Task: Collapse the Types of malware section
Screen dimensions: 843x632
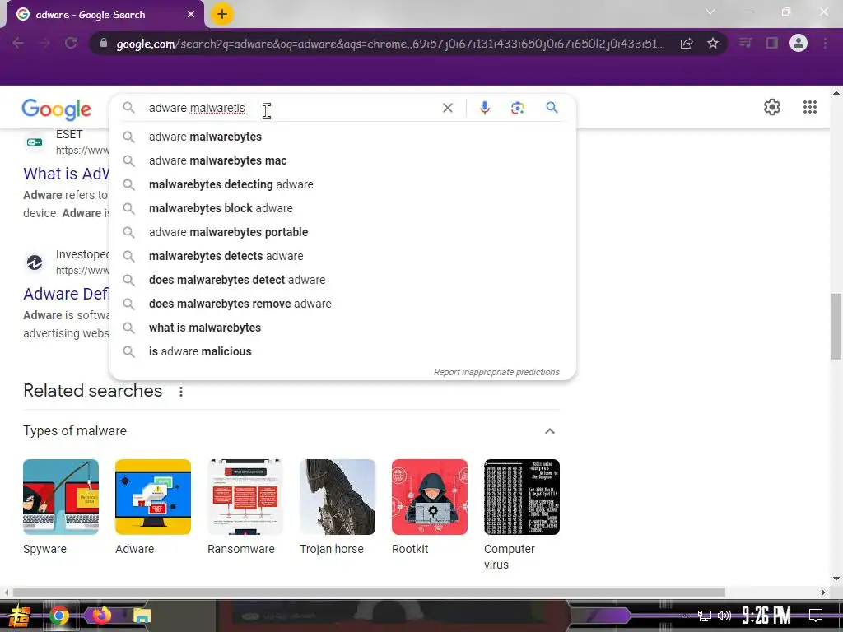Action: coord(549,431)
